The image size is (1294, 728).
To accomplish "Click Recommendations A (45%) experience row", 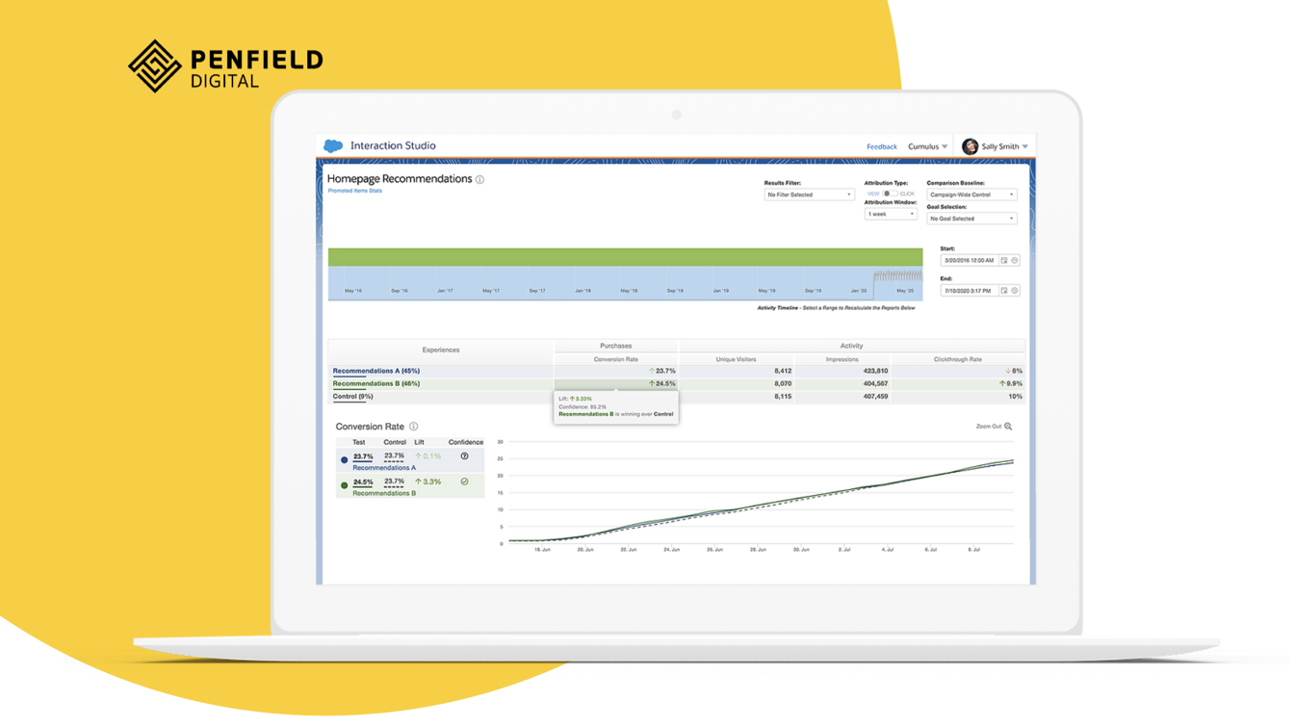I will [x=676, y=371].
